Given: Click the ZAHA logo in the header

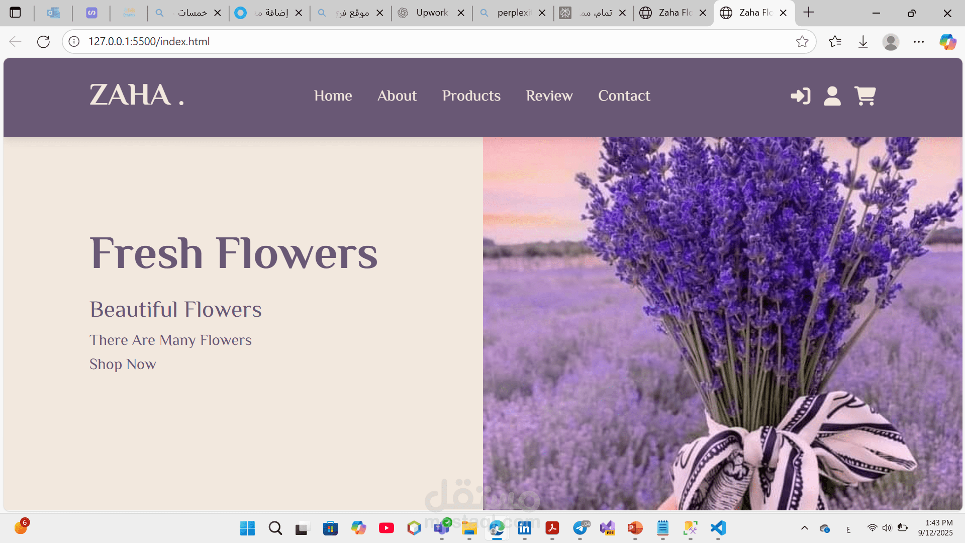Looking at the screenshot, I should point(137,95).
